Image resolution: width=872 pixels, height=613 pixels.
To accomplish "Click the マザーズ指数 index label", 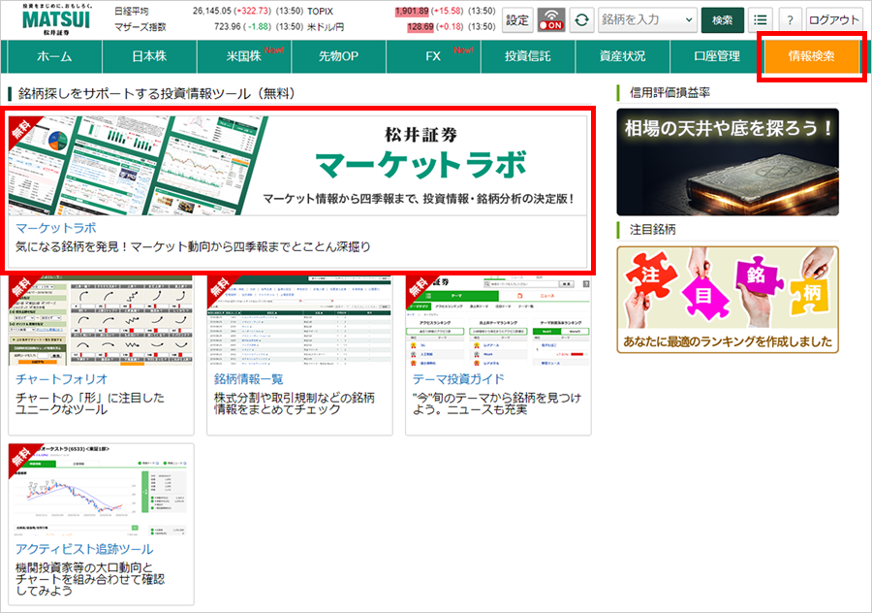I will pos(140,27).
